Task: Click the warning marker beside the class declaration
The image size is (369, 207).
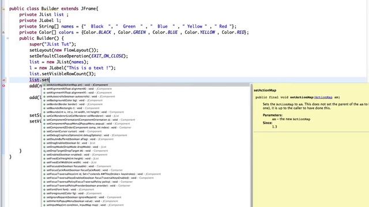Action: [3, 9]
